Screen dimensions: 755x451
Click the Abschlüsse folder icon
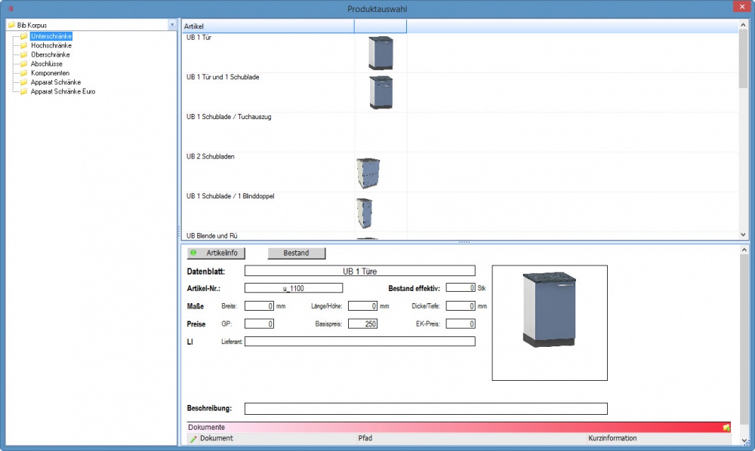[23, 63]
